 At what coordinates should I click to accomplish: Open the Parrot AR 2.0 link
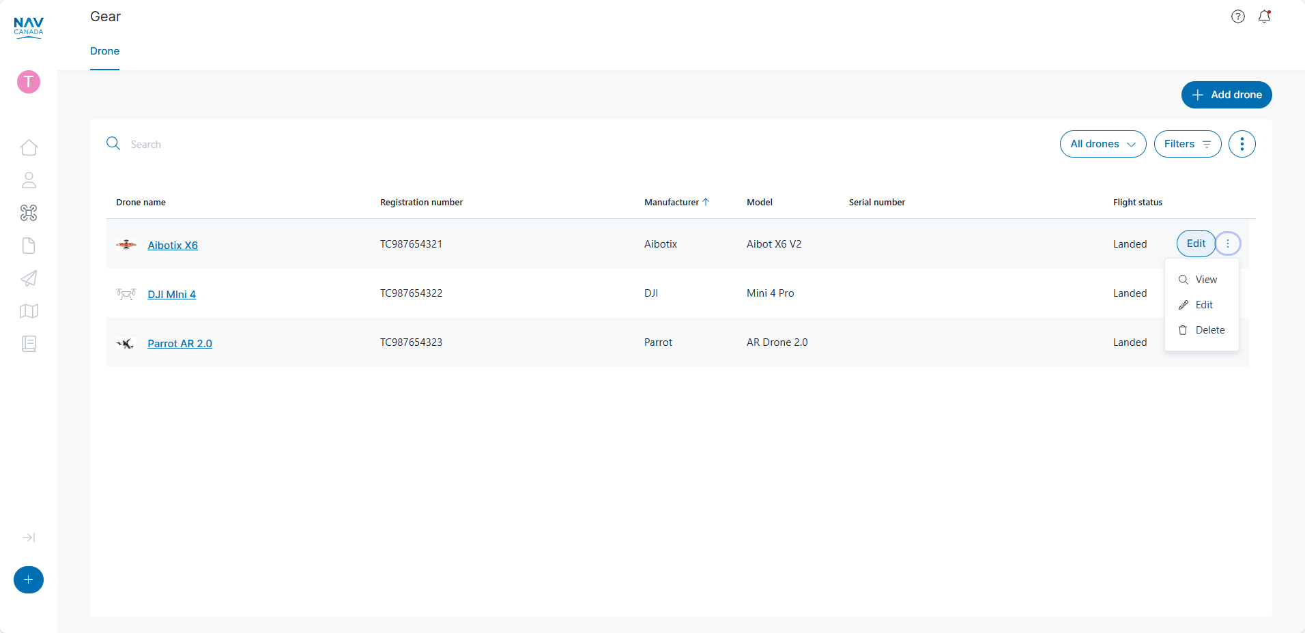coord(180,344)
